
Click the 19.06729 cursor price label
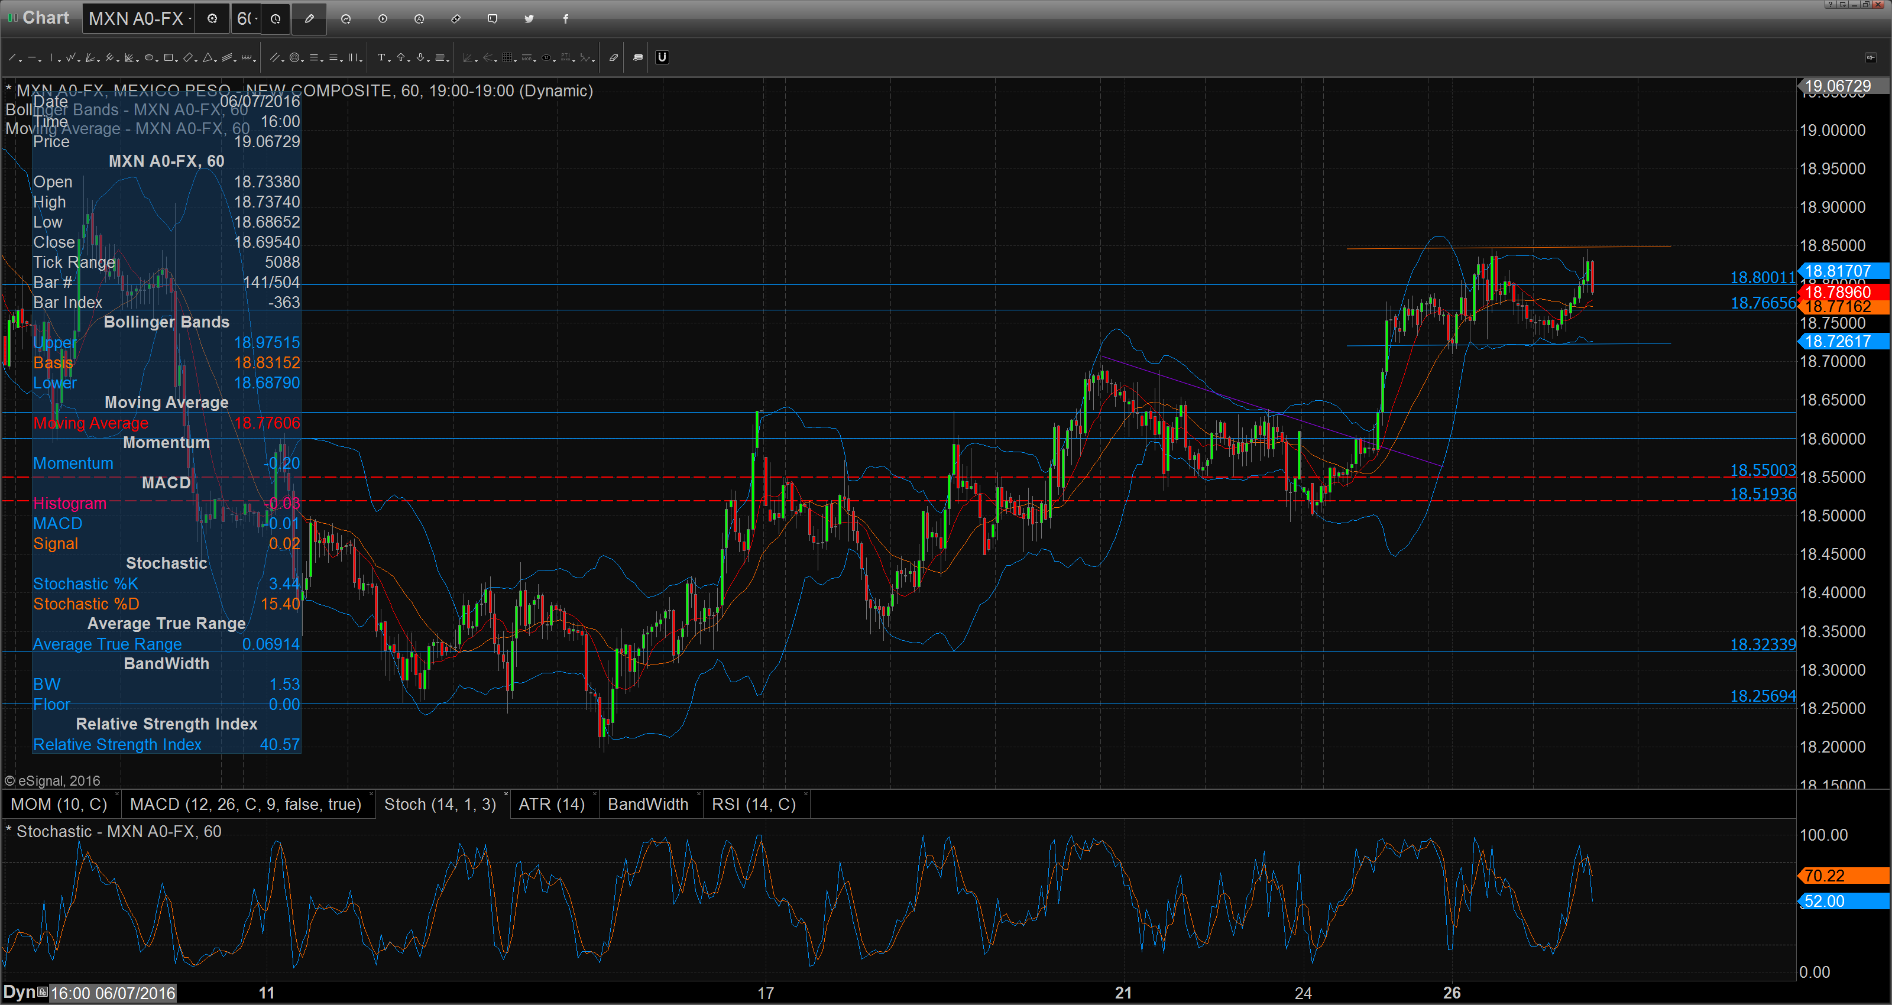click(1844, 86)
